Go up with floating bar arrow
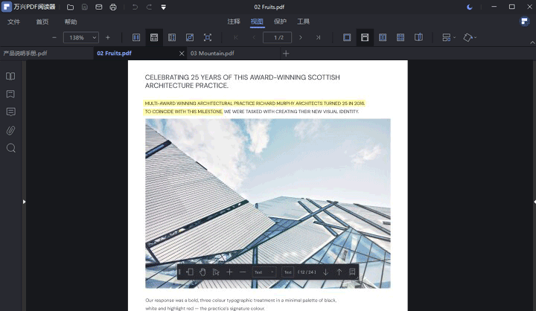 click(x=339, y=272)
